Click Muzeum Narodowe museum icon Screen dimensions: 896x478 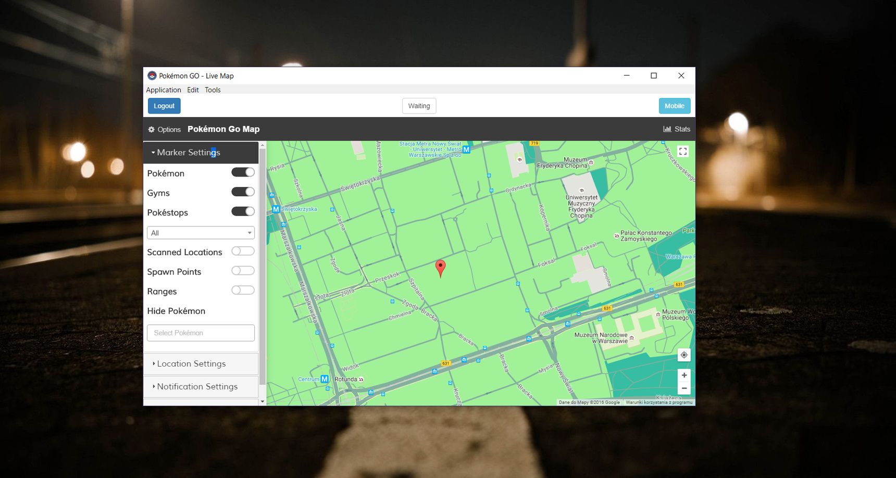pyautogui.click(x=632, y=338)
